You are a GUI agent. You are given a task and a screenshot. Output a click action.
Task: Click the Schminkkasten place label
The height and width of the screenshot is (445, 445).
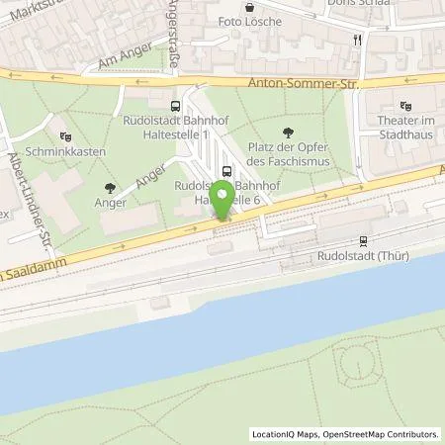pyautogui.click(x=65, y=152)
